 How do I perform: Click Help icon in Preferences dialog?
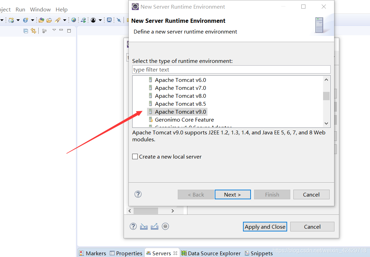tap(133, 226)
